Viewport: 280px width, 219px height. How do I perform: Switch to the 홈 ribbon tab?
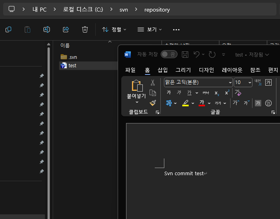click(147, 70)
